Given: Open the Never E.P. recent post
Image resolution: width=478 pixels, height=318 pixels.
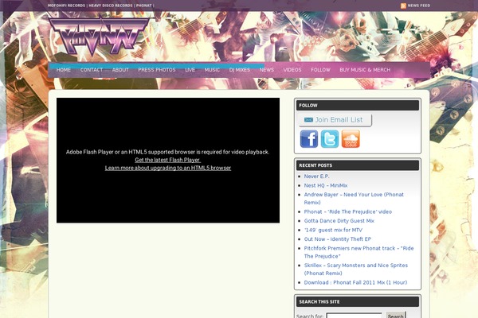Looking at the screenshot, I should (x=316, y=176).
